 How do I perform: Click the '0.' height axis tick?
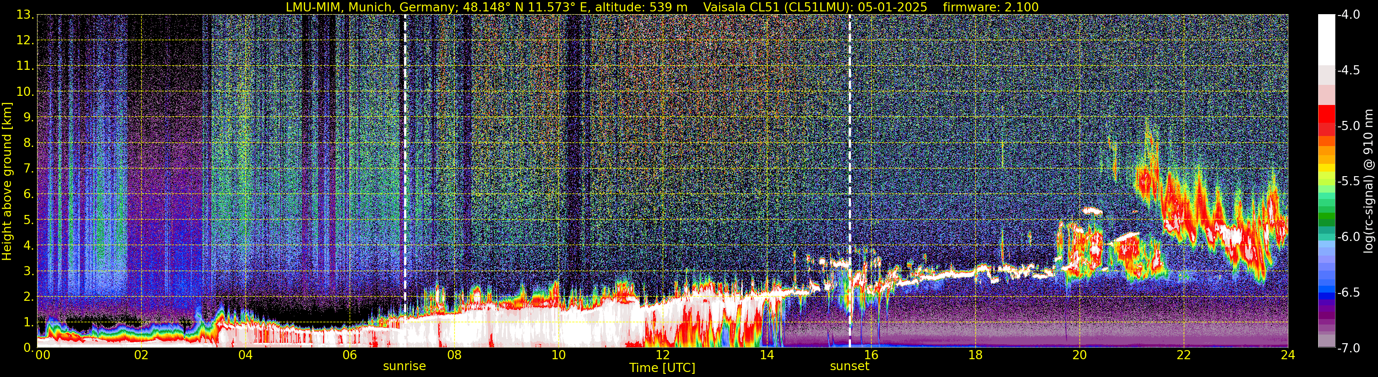(x=28, y=348)
